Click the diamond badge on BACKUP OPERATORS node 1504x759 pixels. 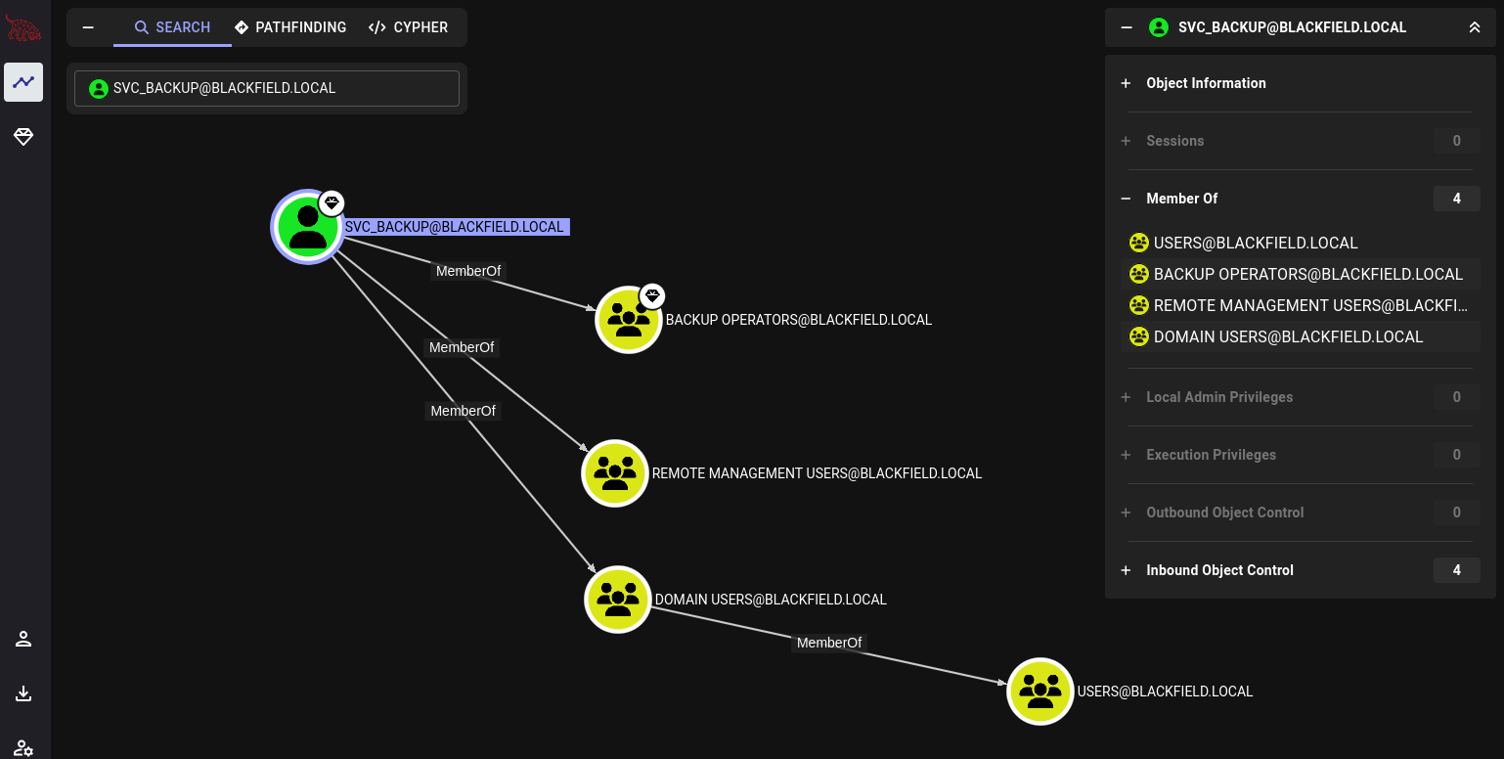click(x=652, y=296)
